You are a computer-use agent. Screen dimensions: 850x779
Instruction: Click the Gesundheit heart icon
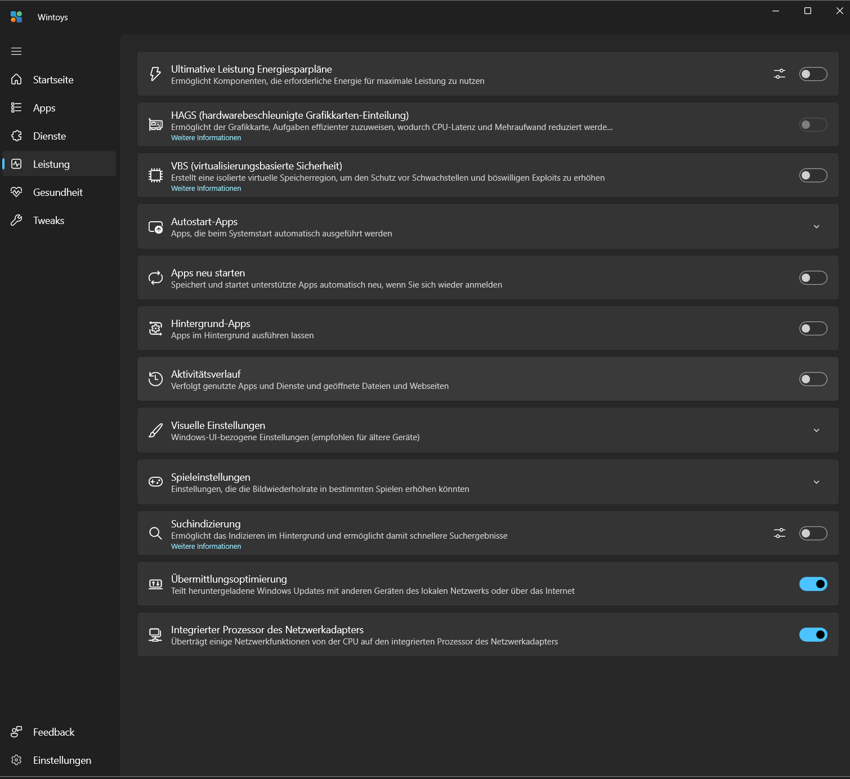pyautogui.click(x=16, y=192)
